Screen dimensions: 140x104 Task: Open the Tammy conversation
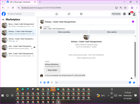click(18, 40)
